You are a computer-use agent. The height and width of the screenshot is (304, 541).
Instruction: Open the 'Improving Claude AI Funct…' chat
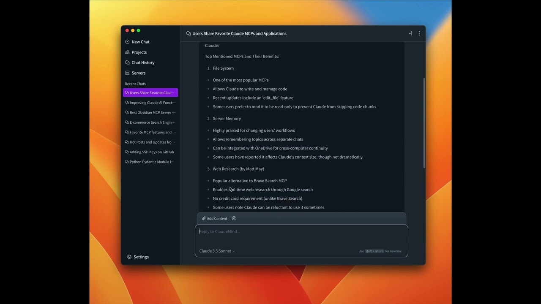150,103
